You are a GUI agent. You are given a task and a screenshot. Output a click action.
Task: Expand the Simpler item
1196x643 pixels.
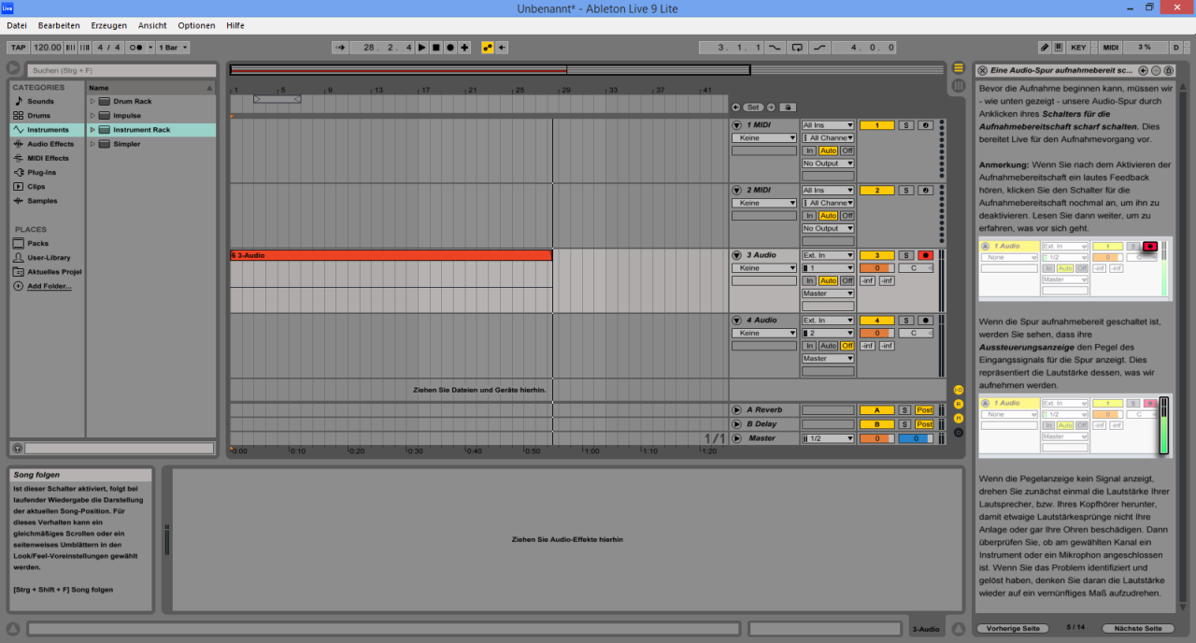coord(93,144)
